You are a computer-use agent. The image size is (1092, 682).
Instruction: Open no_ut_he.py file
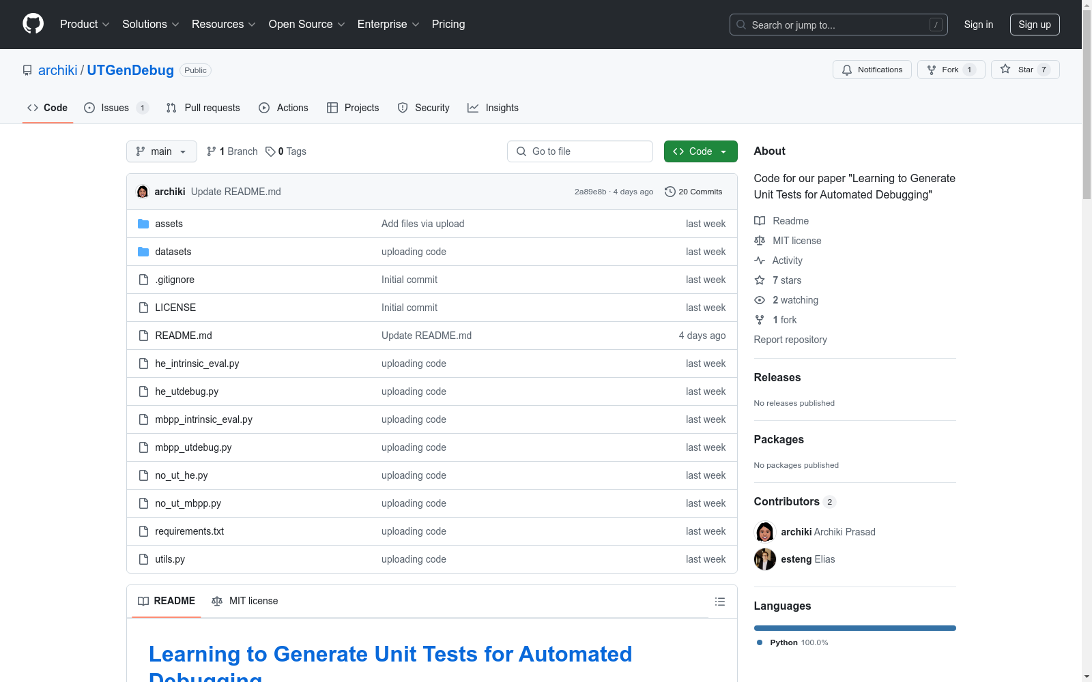[182, 475]
